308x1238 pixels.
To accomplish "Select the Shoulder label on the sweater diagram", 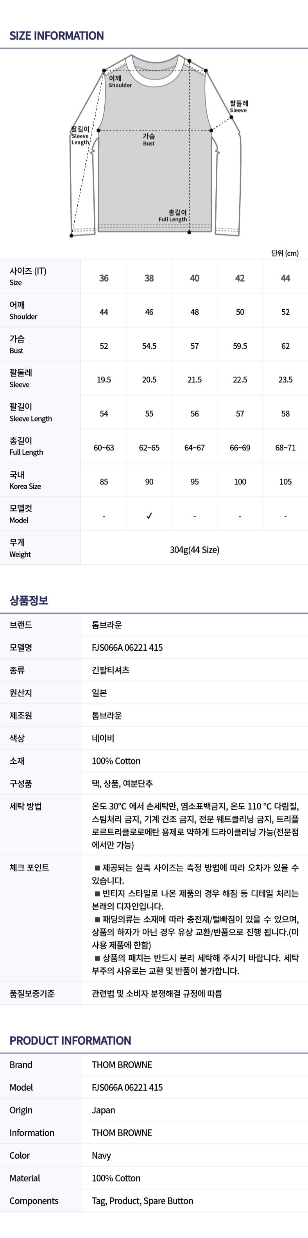I will click(120, 81).
